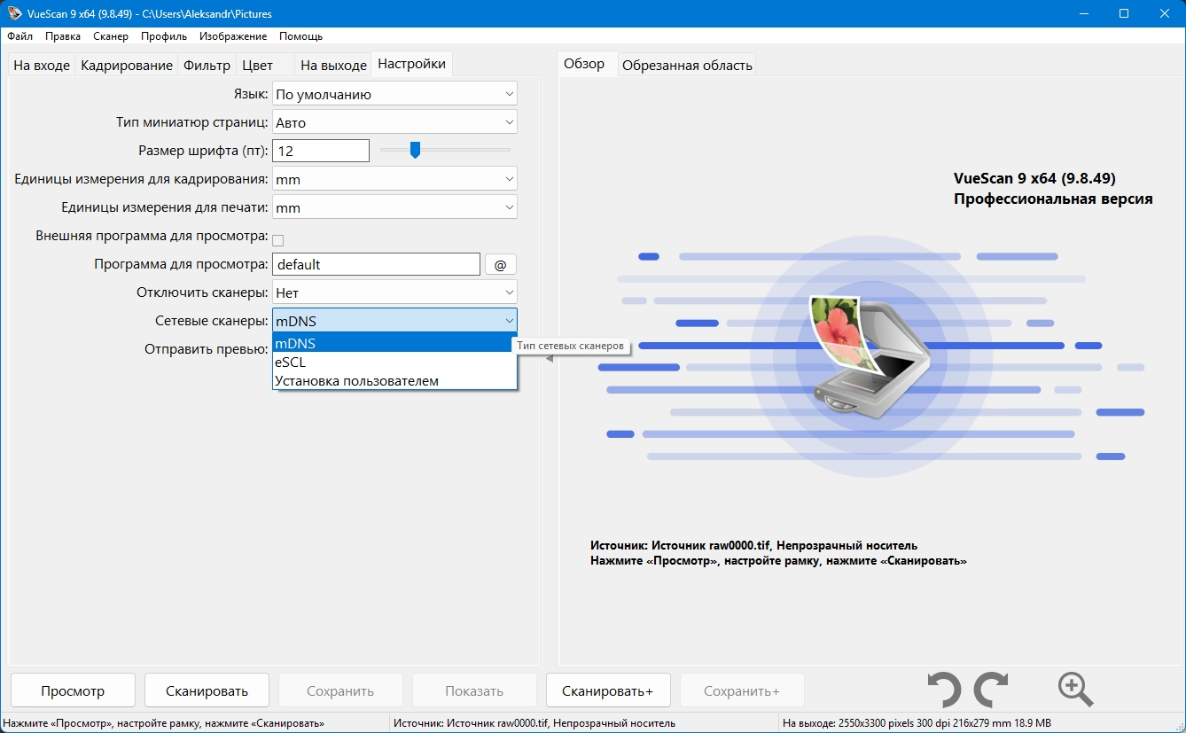The width and height of the screenshot is (1186, 733).
Task: Open the Профиль menu
Action: click(x=164, y=36)
